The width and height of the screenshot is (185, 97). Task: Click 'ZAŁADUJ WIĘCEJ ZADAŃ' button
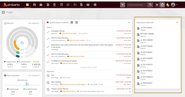tap(88, 67)
